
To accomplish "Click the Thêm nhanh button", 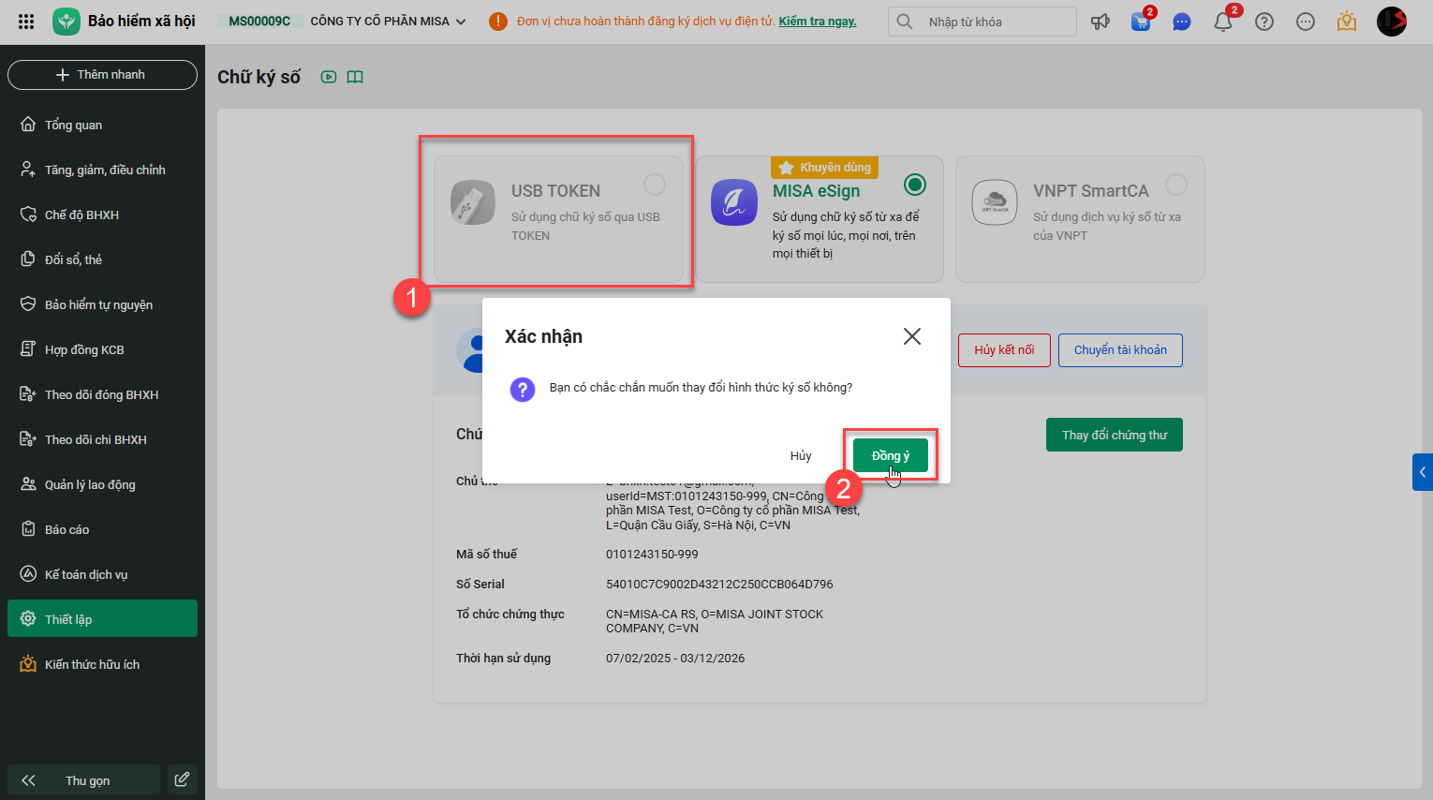I will point(102,75).
